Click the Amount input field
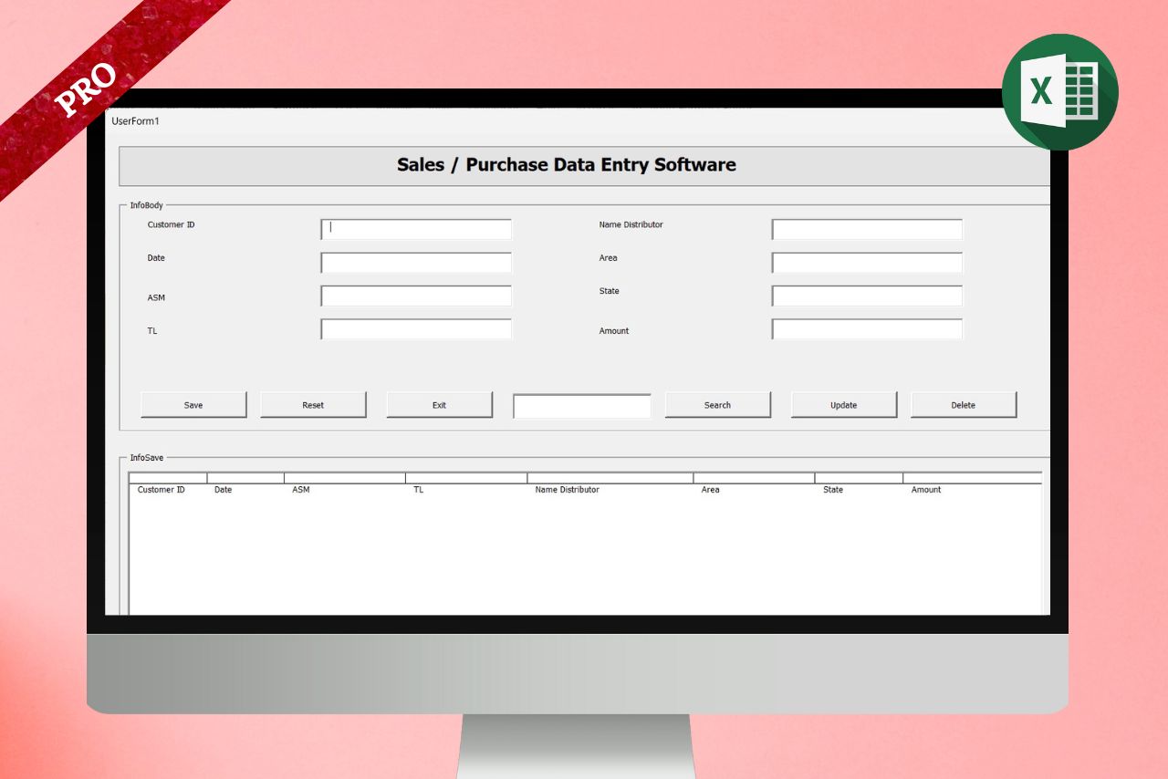The width and height of the screenshot is (1168, 779). coord(867,329)
